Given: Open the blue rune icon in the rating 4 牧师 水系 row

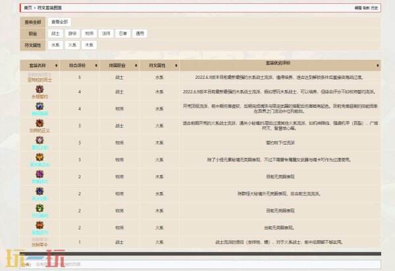Looking at the screenshot, I should (x=39, y=106).
